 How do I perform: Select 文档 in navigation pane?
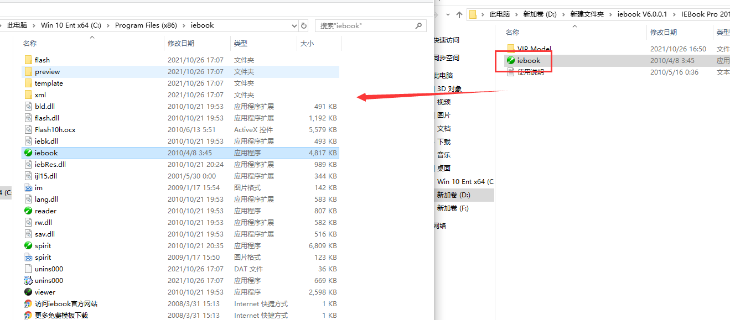444,128
